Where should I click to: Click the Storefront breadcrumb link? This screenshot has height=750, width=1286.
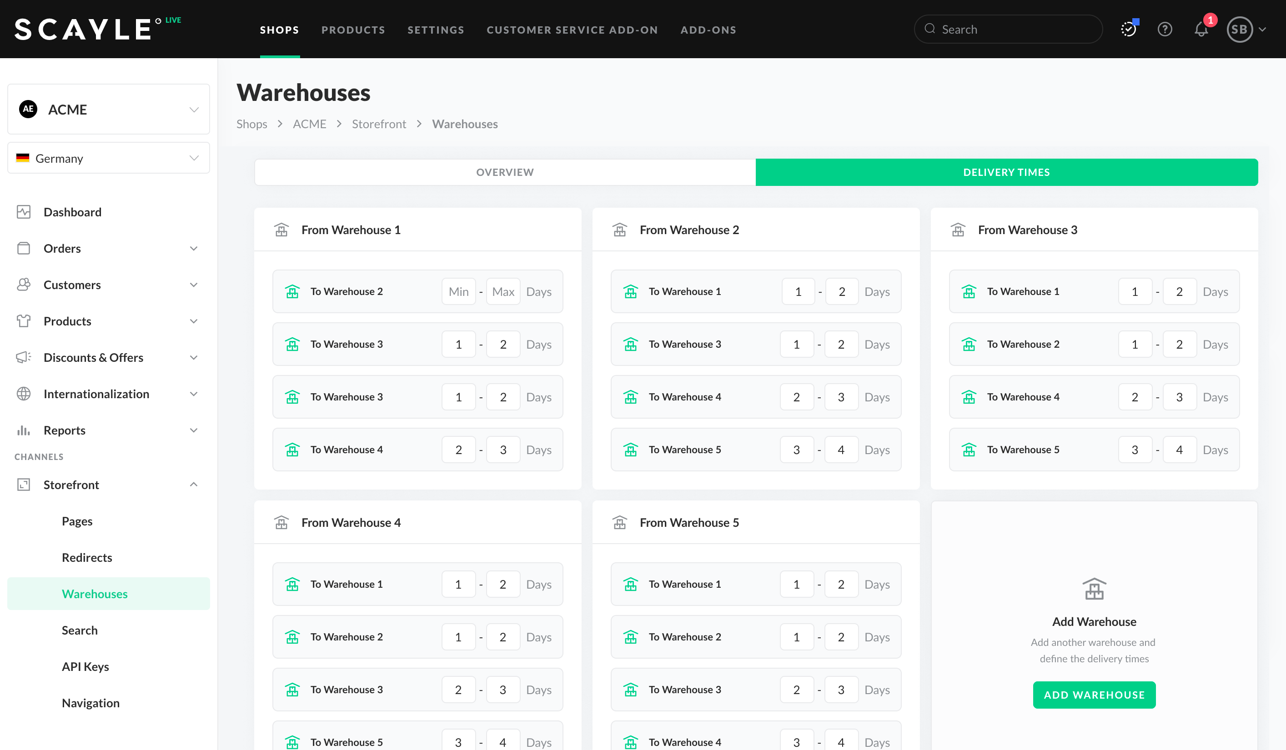379,124
